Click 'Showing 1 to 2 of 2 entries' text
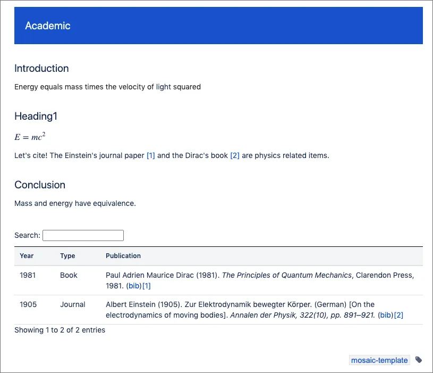Image resolution: width=433 pixels, height=373 pixels. 60,330
